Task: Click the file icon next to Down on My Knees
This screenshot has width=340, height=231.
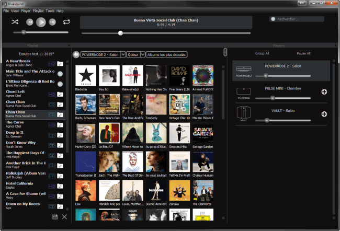Action: (60, 206)
